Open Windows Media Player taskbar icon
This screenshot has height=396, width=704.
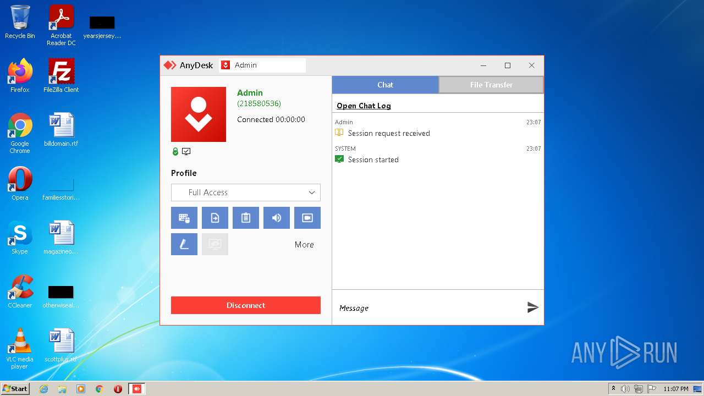point(81,389)
